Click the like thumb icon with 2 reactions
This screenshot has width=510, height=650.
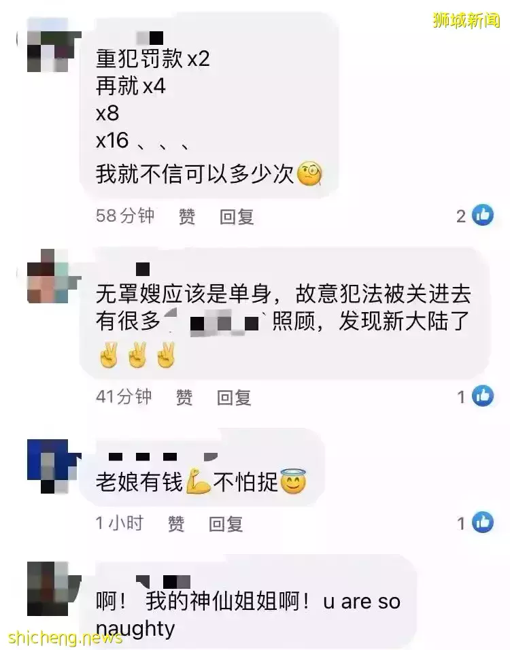tap(483, 215)
